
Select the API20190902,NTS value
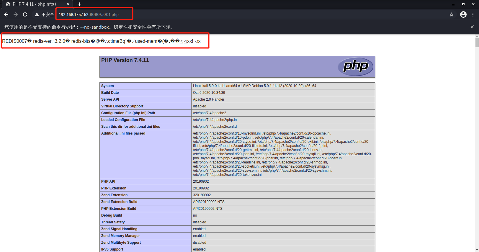tap(208, 209)
